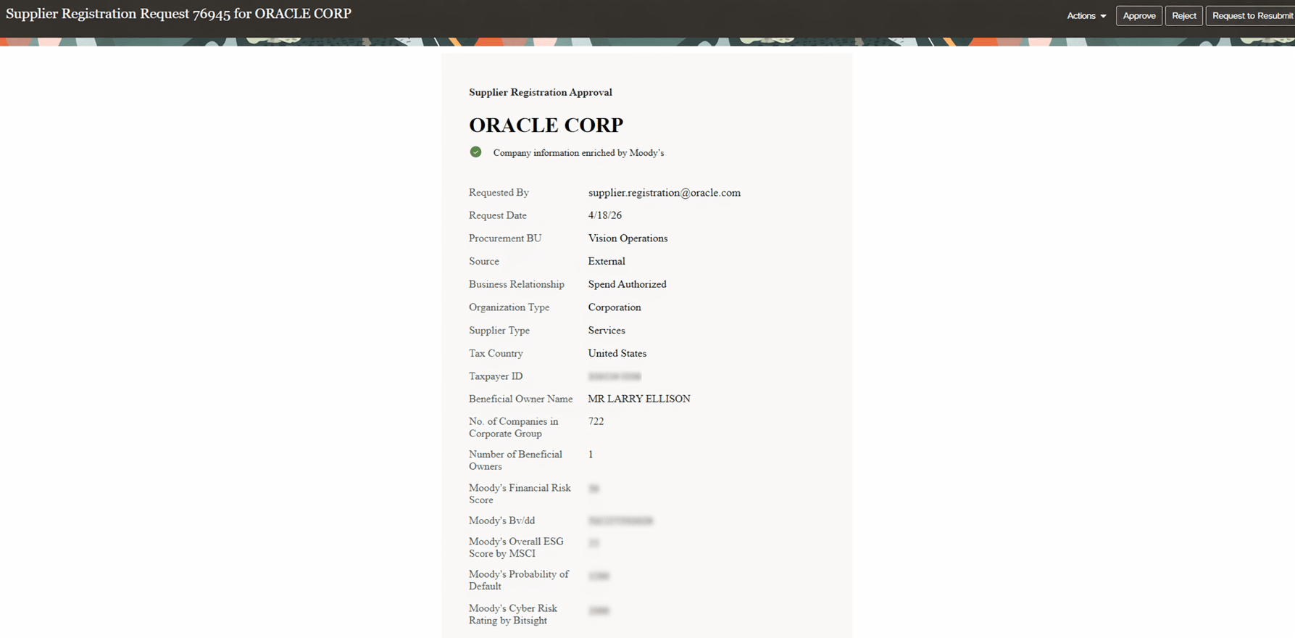This screenshot has height=638, width=1295.
Task: Click the 'Moody's Bv/dd' label
Action: tap(501, 521)
